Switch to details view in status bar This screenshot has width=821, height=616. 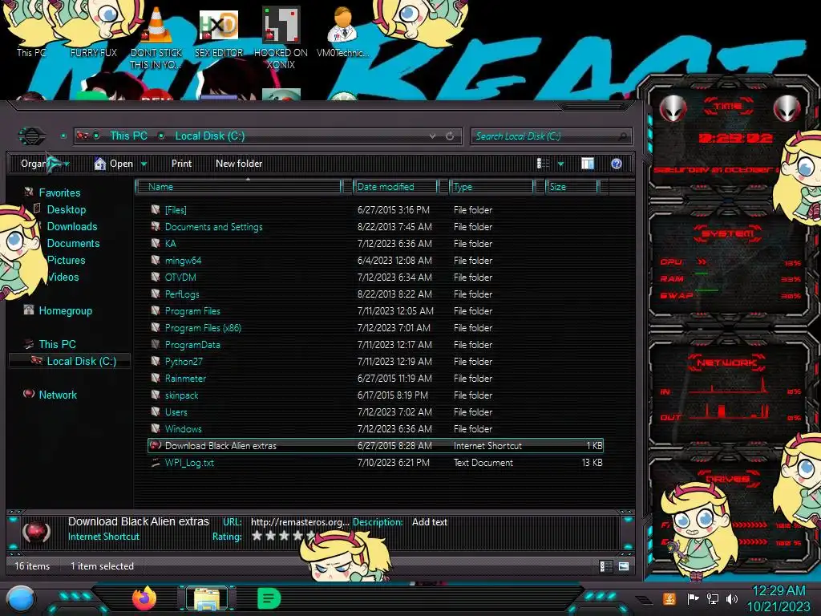(x=606, y=565)
